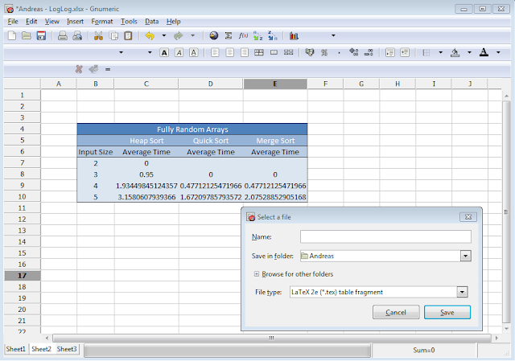Click the sort ascending icon
The height and width of the screenshot is (361, 515).
pos(257,35)
